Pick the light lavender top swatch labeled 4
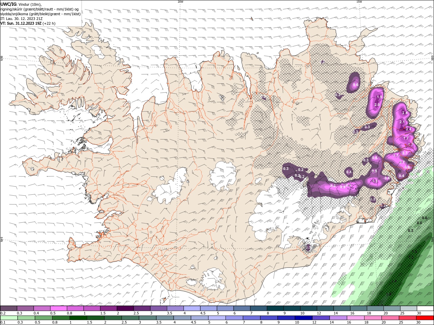The height and width of the screenshot is (325, 434). click(x=192, y=308)
